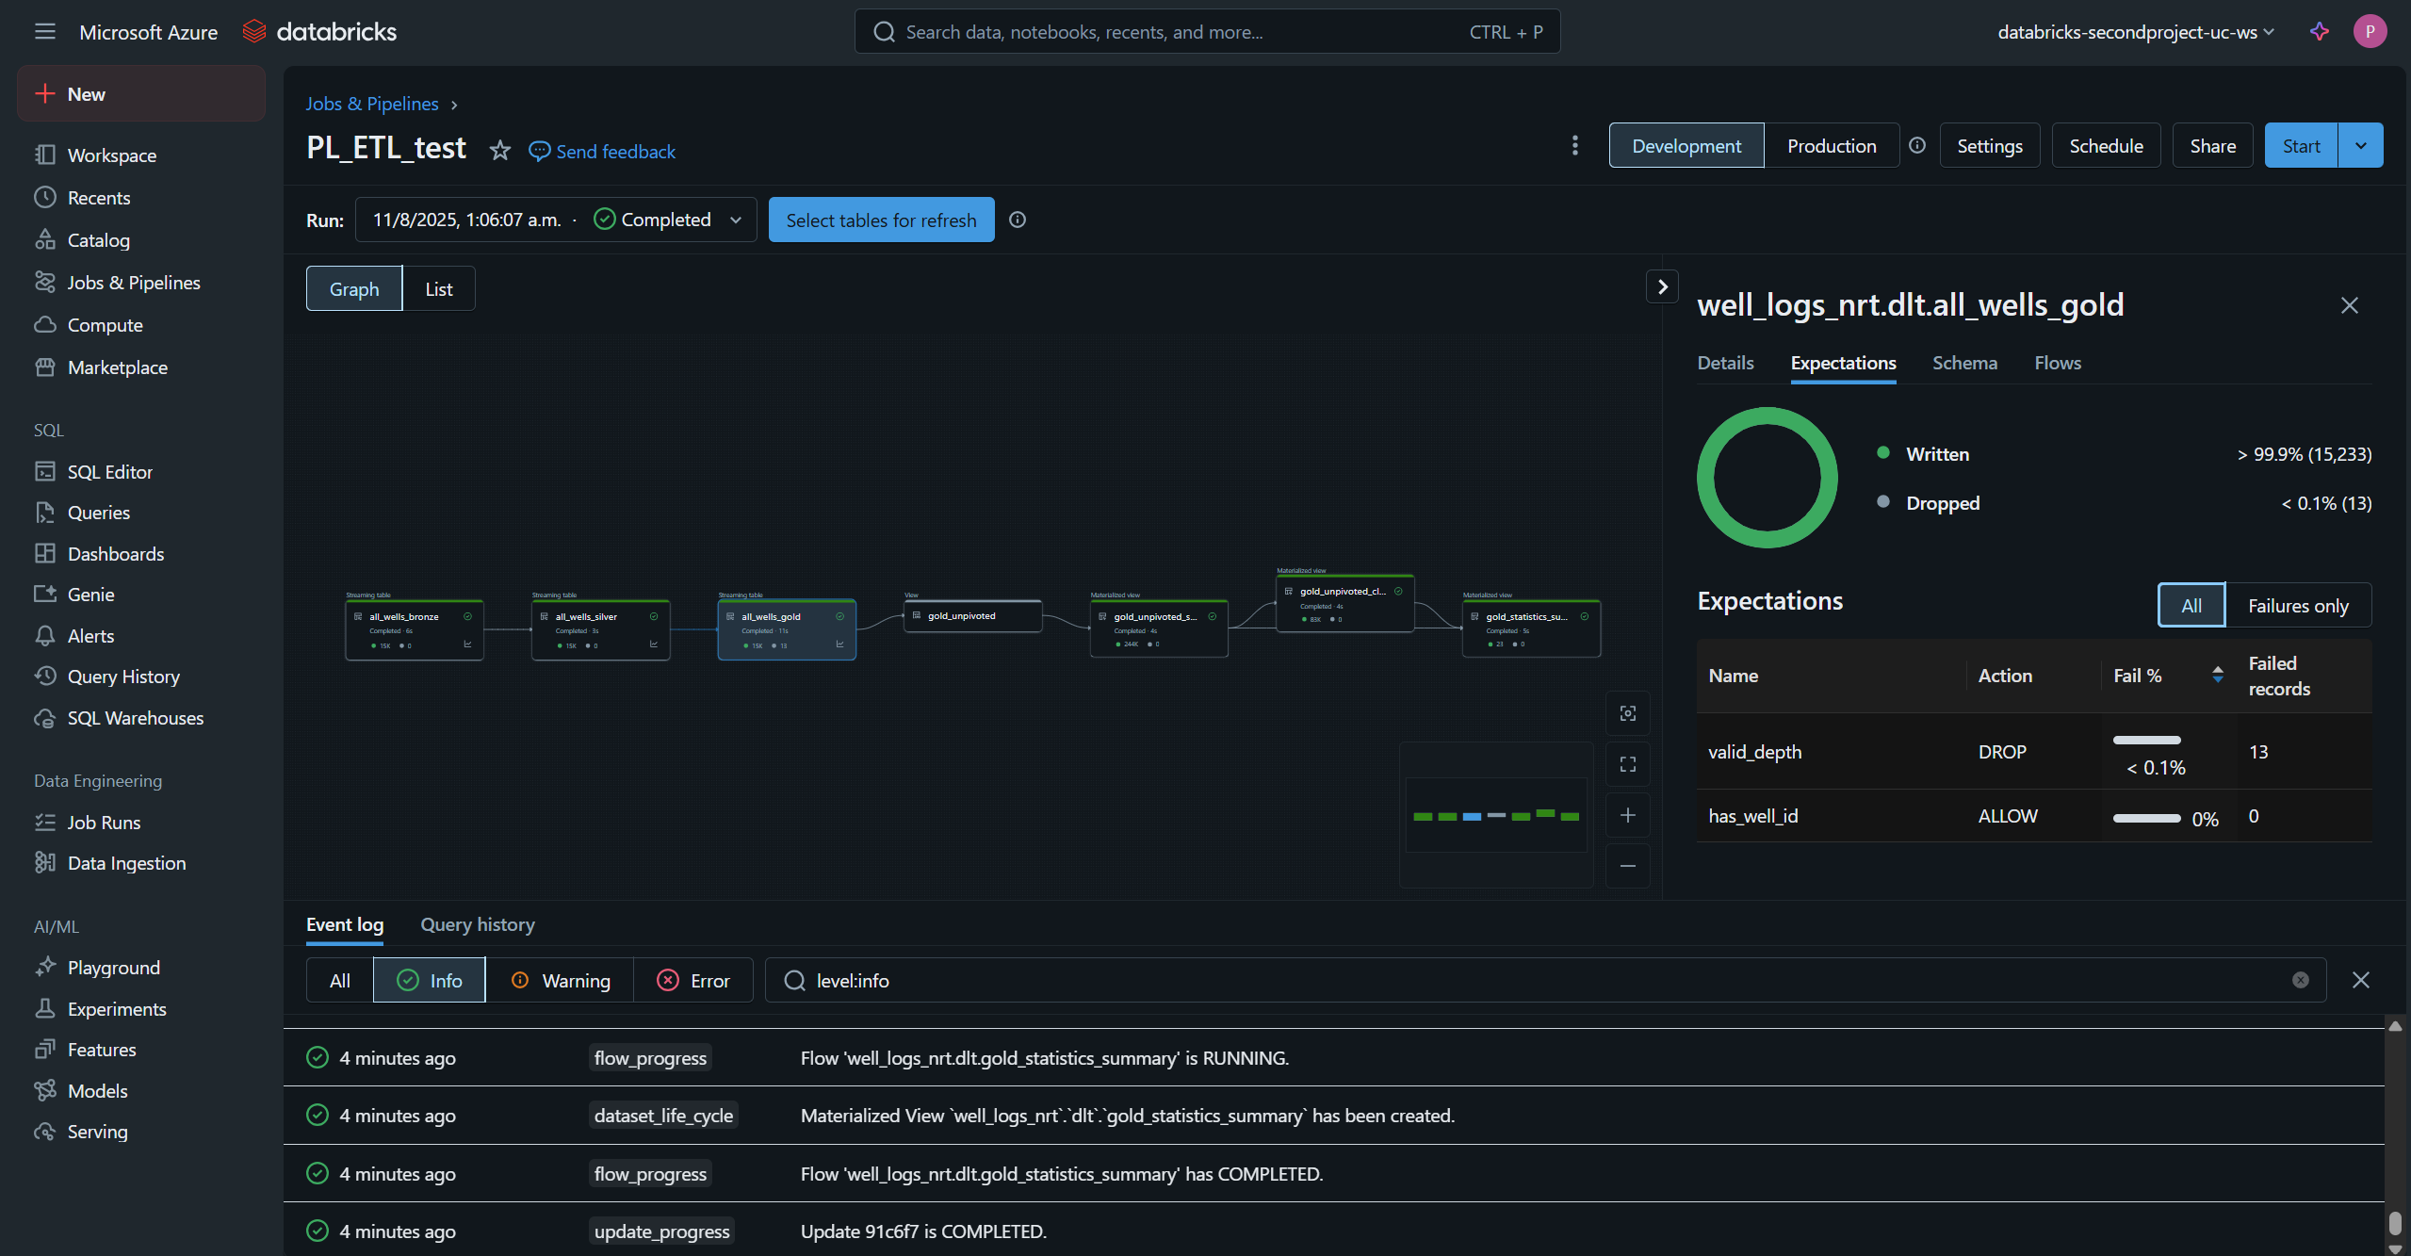Image resolution: width=2411 pixels, height=1256 pixels.
Task: Click the zoom in plus on graph
Action: click(x=1627, y=815)
